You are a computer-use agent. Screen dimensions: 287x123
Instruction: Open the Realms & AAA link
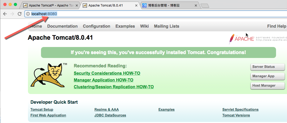click(107, 110)
